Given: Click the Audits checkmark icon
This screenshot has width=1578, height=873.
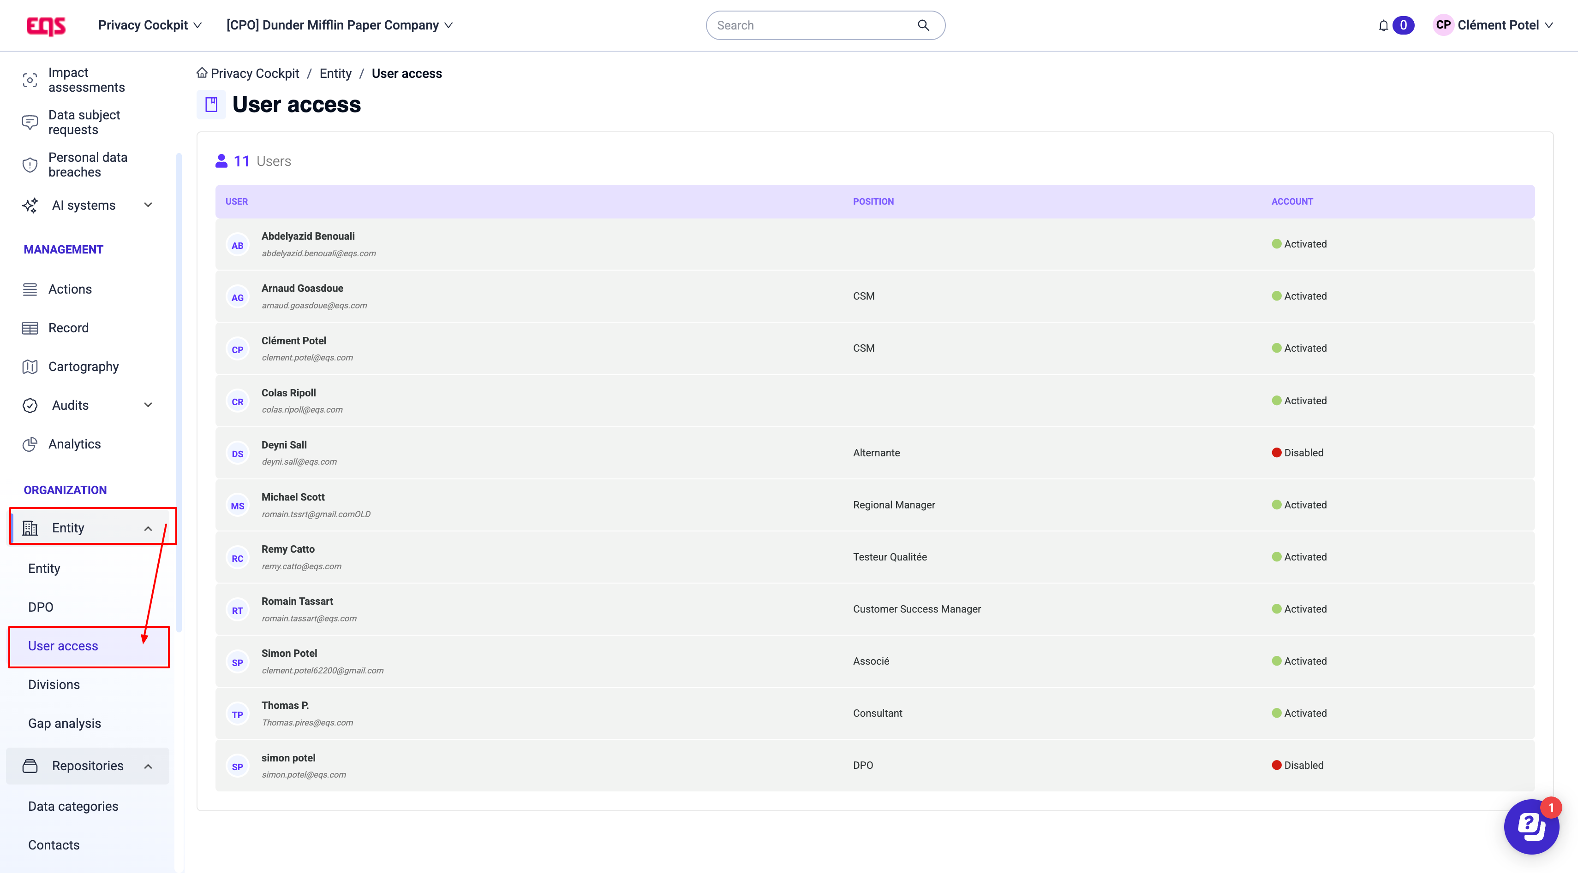Looking at the screenshot, I should [x=30, y=406].
